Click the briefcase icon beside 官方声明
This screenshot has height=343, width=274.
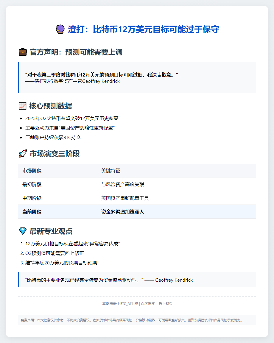[23, 52]
